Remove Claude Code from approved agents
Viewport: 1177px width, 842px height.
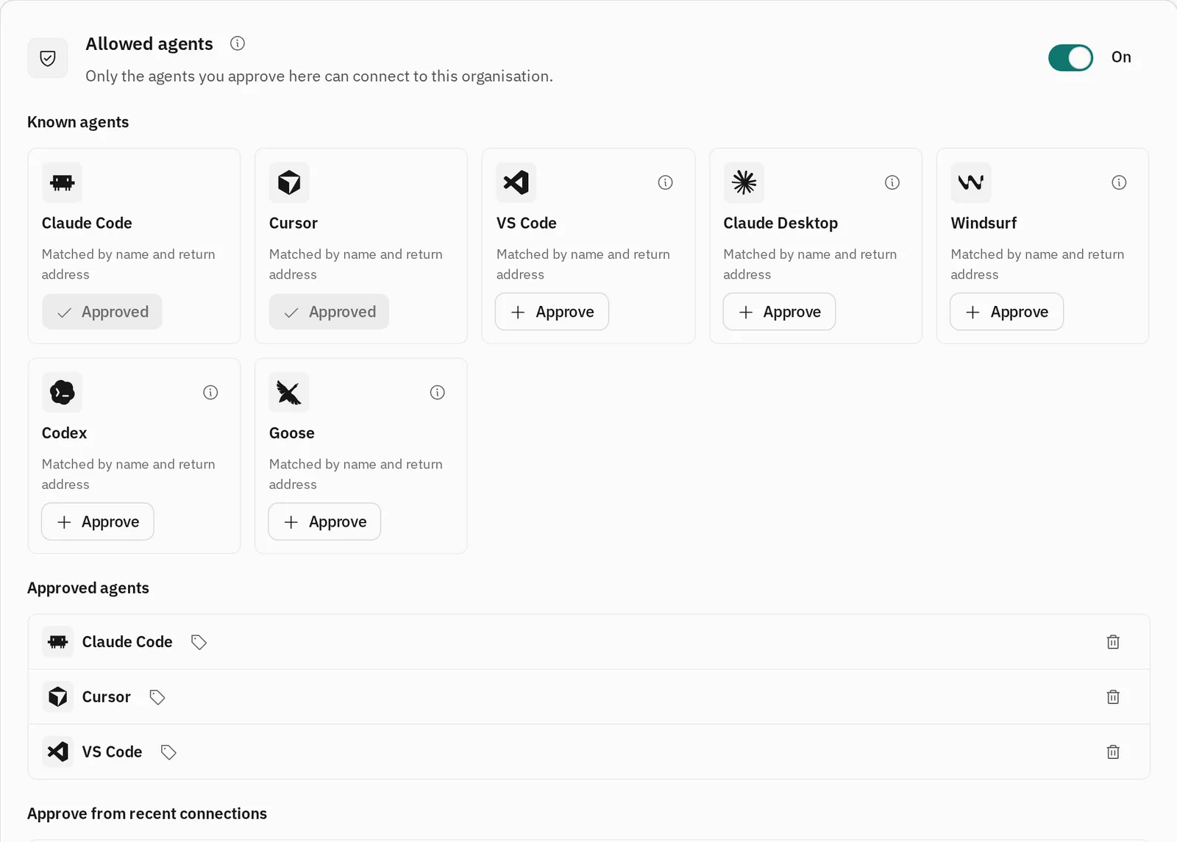point(1113,642)
